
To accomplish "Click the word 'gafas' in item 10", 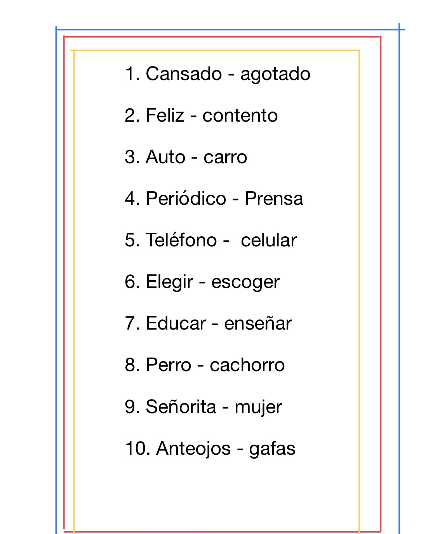I will coord(272,449).
